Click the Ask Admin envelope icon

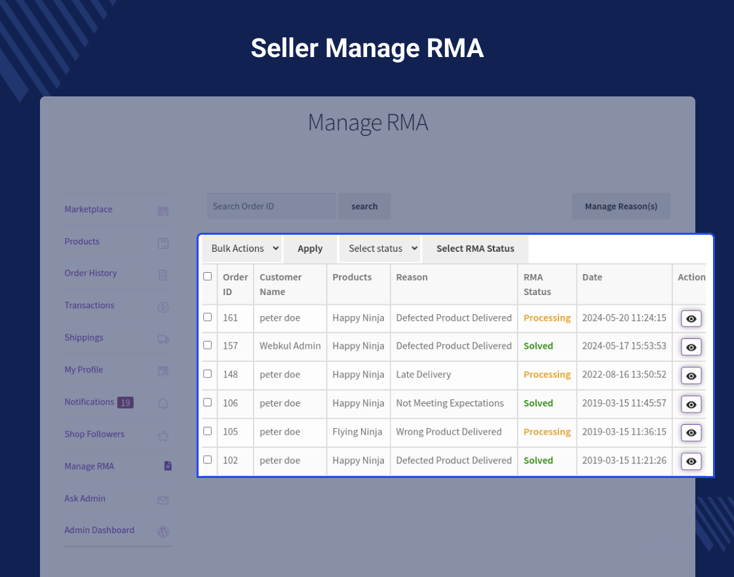[163, 499]
